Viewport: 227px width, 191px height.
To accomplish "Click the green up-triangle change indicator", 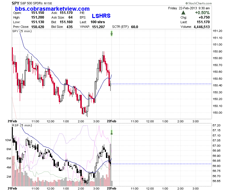I will coord(183,13).
